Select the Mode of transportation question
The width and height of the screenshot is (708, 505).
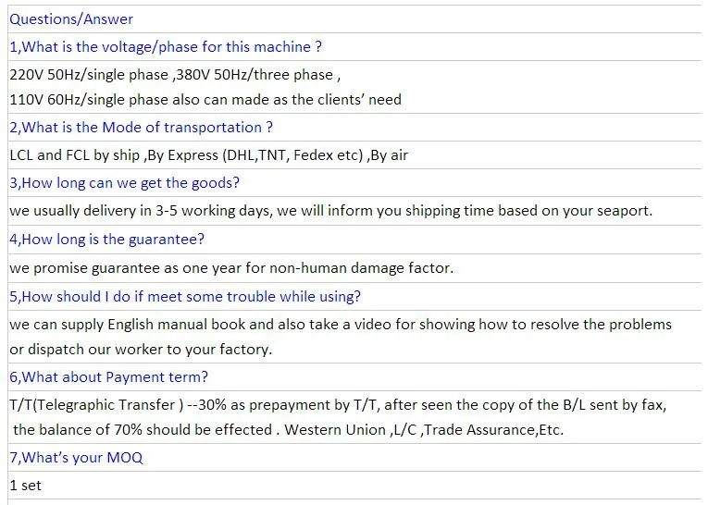click(x=141, y=127)
